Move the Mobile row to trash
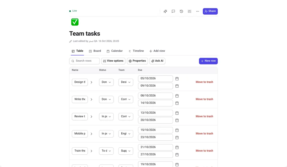Image resolution: width=287 pixels, height=167 pixels. (x=204, y=134)
